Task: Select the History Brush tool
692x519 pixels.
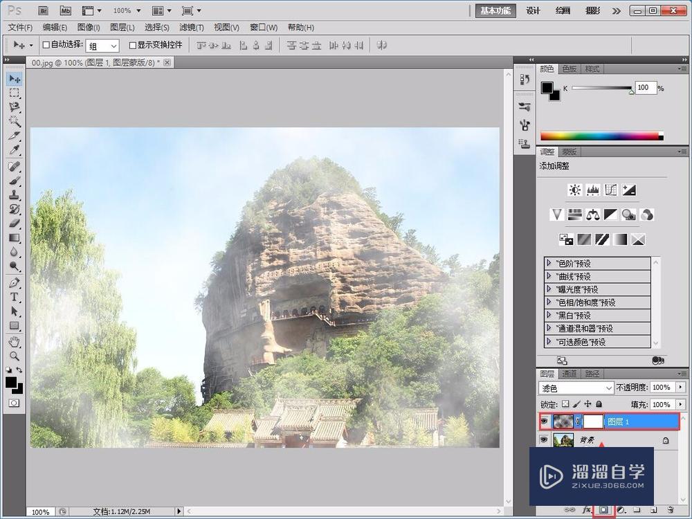Action: [x=15, y=209]
